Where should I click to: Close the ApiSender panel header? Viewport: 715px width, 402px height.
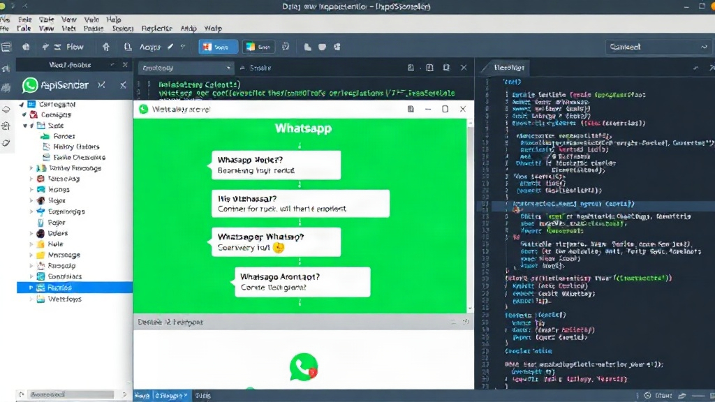click(123, 84)
